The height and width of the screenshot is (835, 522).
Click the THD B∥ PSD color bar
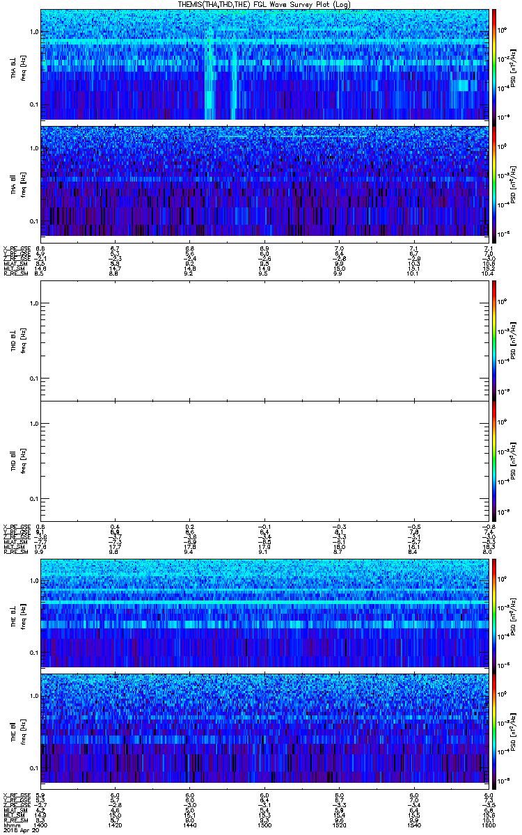tap(494, 461)
